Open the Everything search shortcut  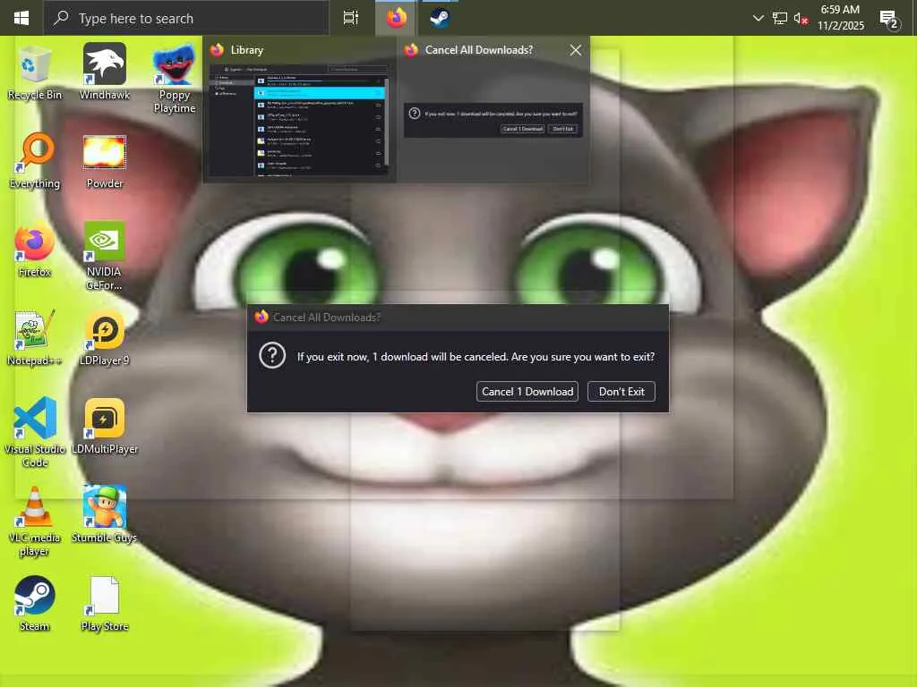click(35, 161)
